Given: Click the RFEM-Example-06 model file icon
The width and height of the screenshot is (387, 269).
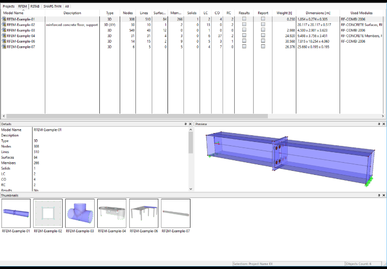Looking at the screenshot, I should pyautogui.click(x=4, y=41).
